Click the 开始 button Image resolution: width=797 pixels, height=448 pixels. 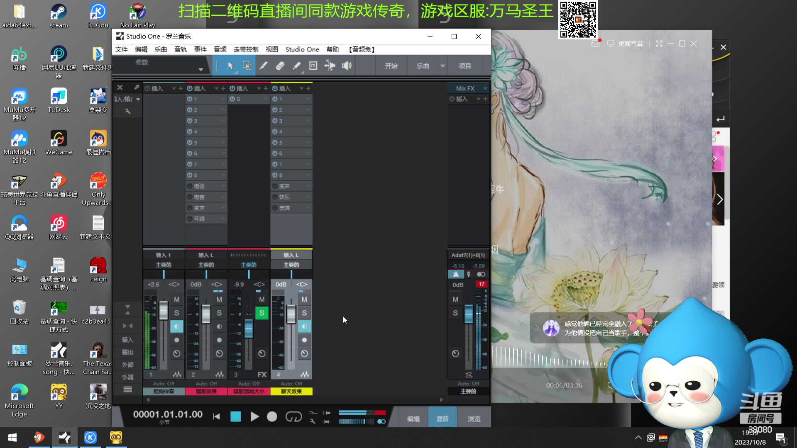point(391,65)
